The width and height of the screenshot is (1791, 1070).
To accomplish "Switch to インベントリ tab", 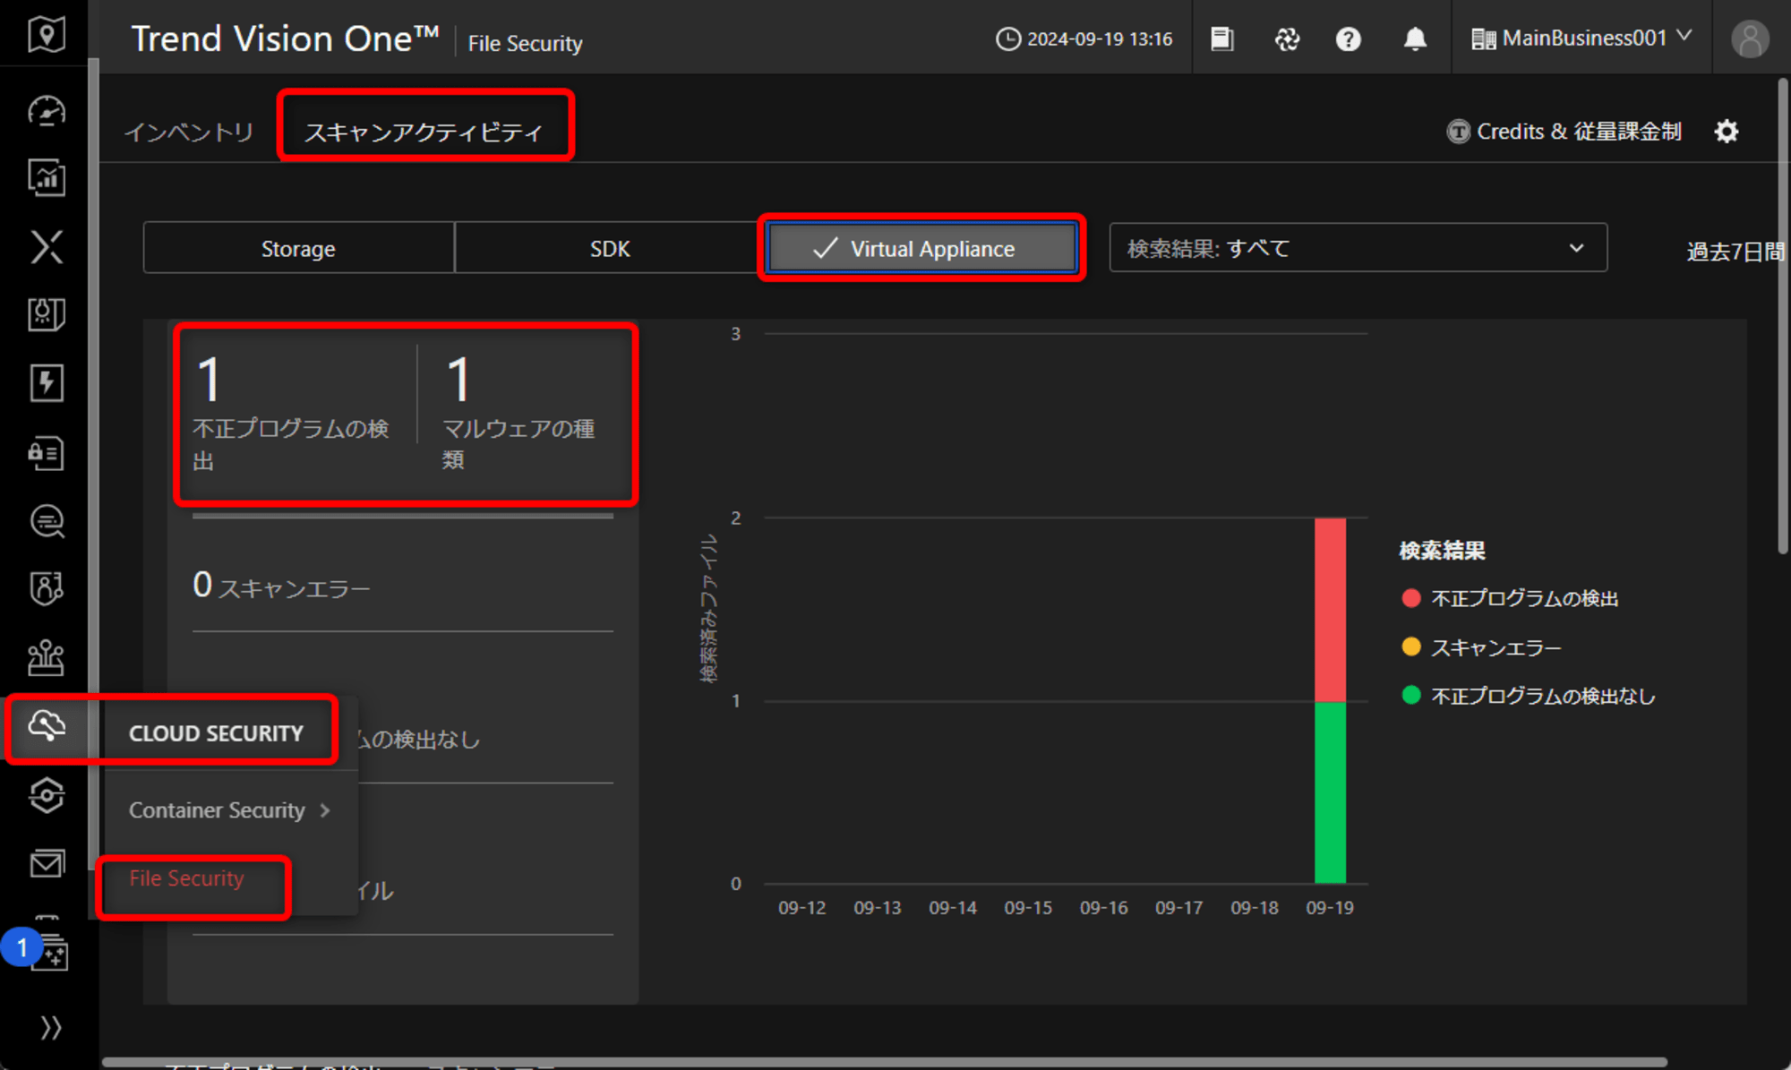I will [x=191, y=132].
